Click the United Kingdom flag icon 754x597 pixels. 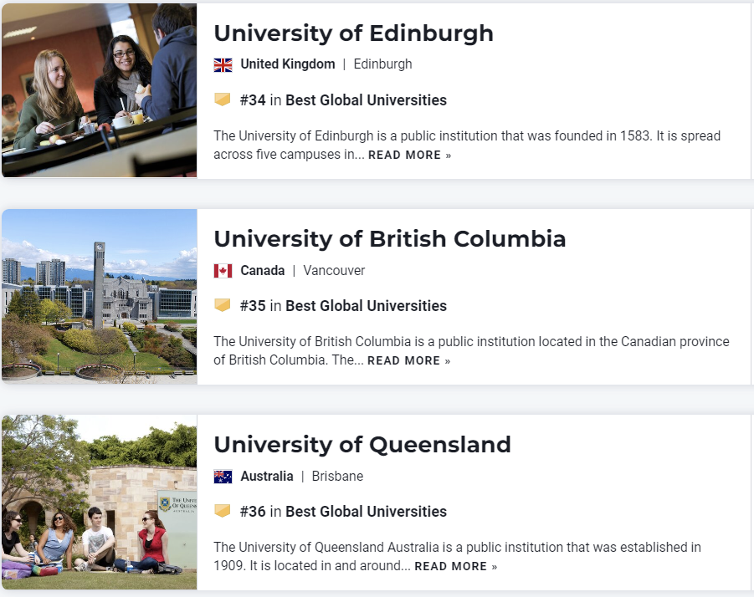pos(223,64)
